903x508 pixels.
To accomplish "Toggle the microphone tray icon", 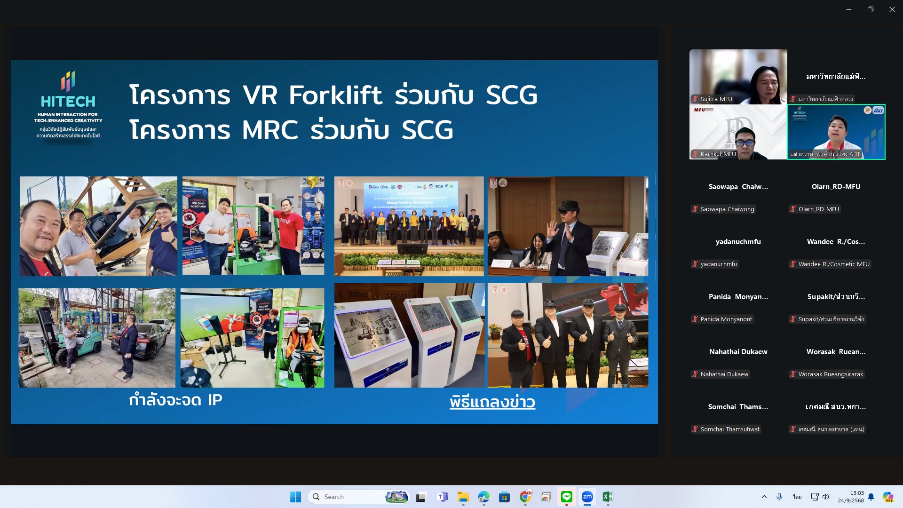I will click(779, 497).
